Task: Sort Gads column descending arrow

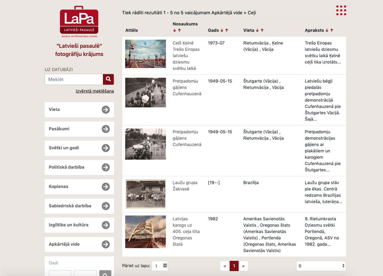Action: pos(222,30)
